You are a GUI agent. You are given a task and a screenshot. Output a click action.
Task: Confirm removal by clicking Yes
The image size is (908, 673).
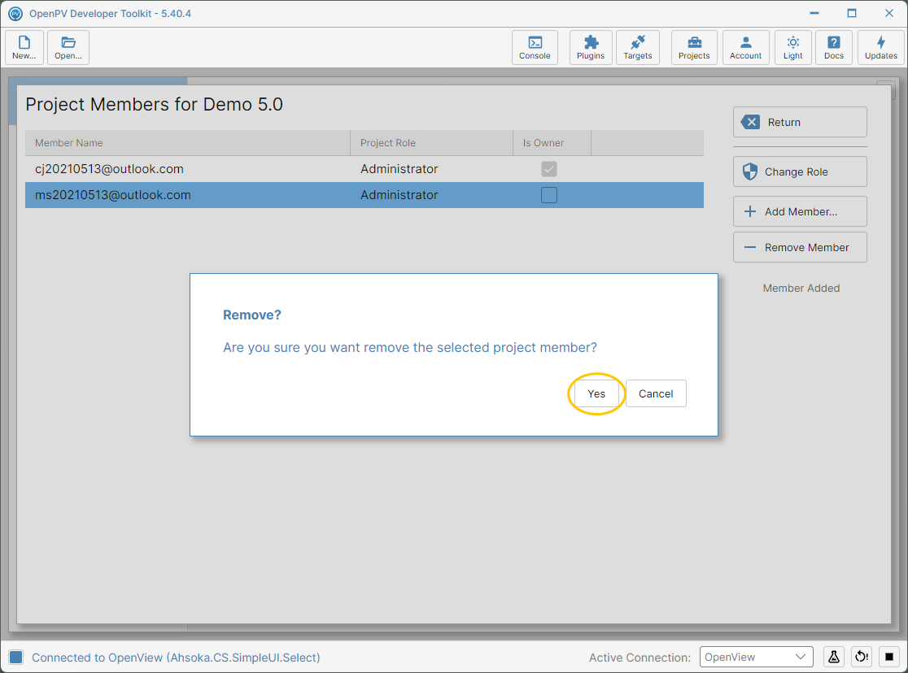596,393
